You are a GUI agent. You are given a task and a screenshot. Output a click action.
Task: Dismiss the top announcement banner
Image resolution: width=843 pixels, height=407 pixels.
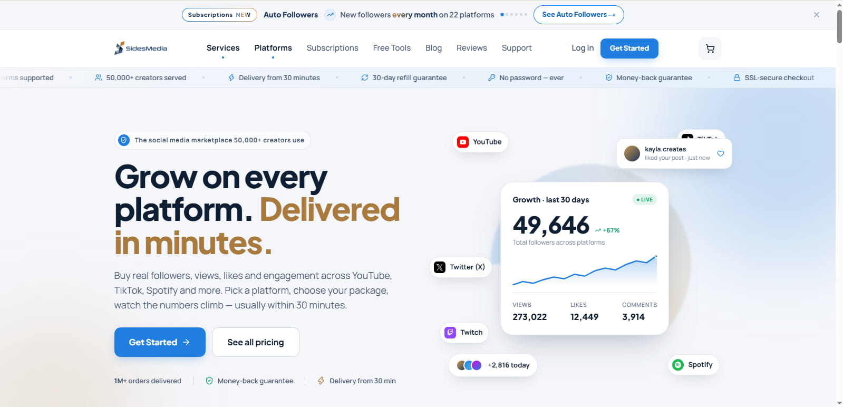coord(816,15)
